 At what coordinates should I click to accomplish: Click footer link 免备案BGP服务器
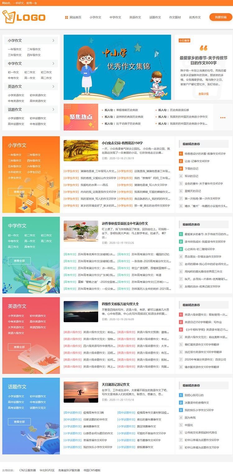[69, 470]
